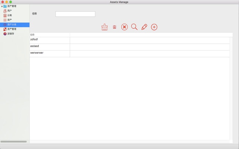Select 分类 in the sidebar

(10, 15)
